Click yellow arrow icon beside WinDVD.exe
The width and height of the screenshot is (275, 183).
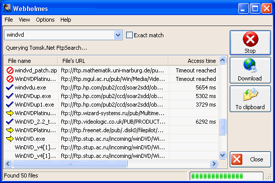pyautogui.click(x=10, y=139)
